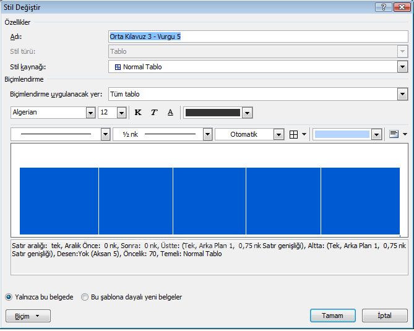
Task: Click the Adı name input field
Action: 258,37
